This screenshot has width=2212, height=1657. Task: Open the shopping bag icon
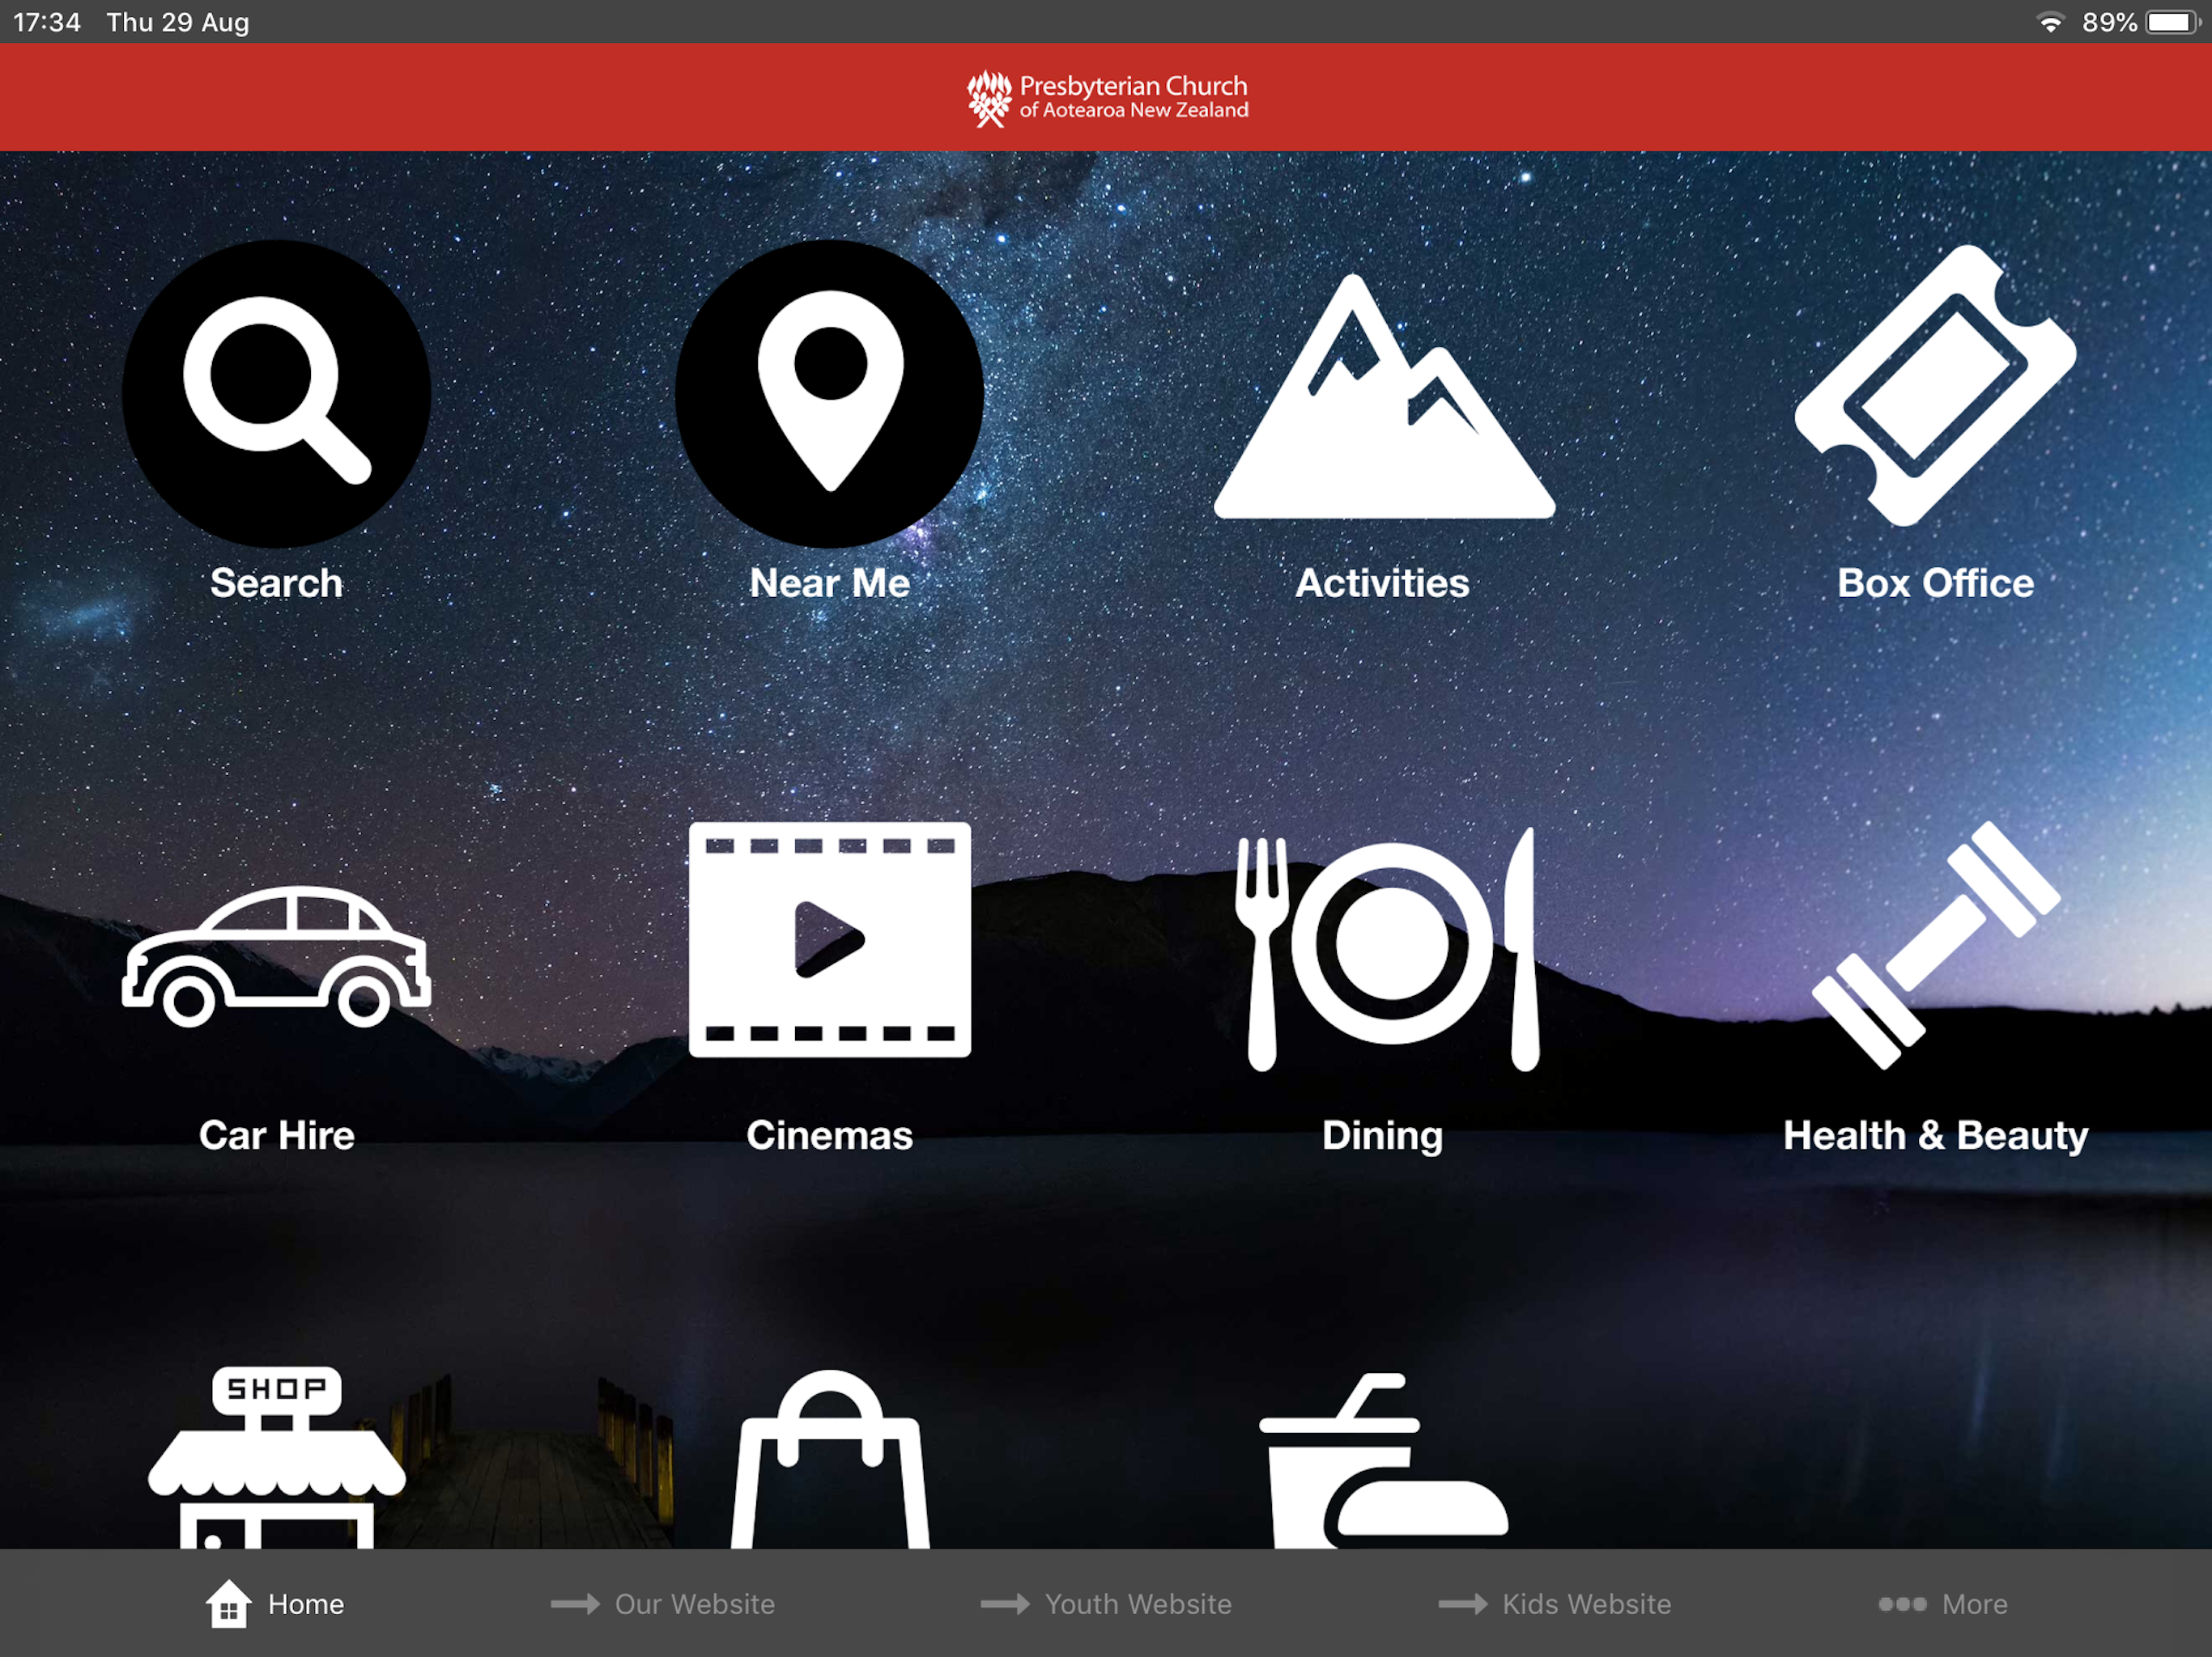pyautogui.click(x=830, y=1459)
